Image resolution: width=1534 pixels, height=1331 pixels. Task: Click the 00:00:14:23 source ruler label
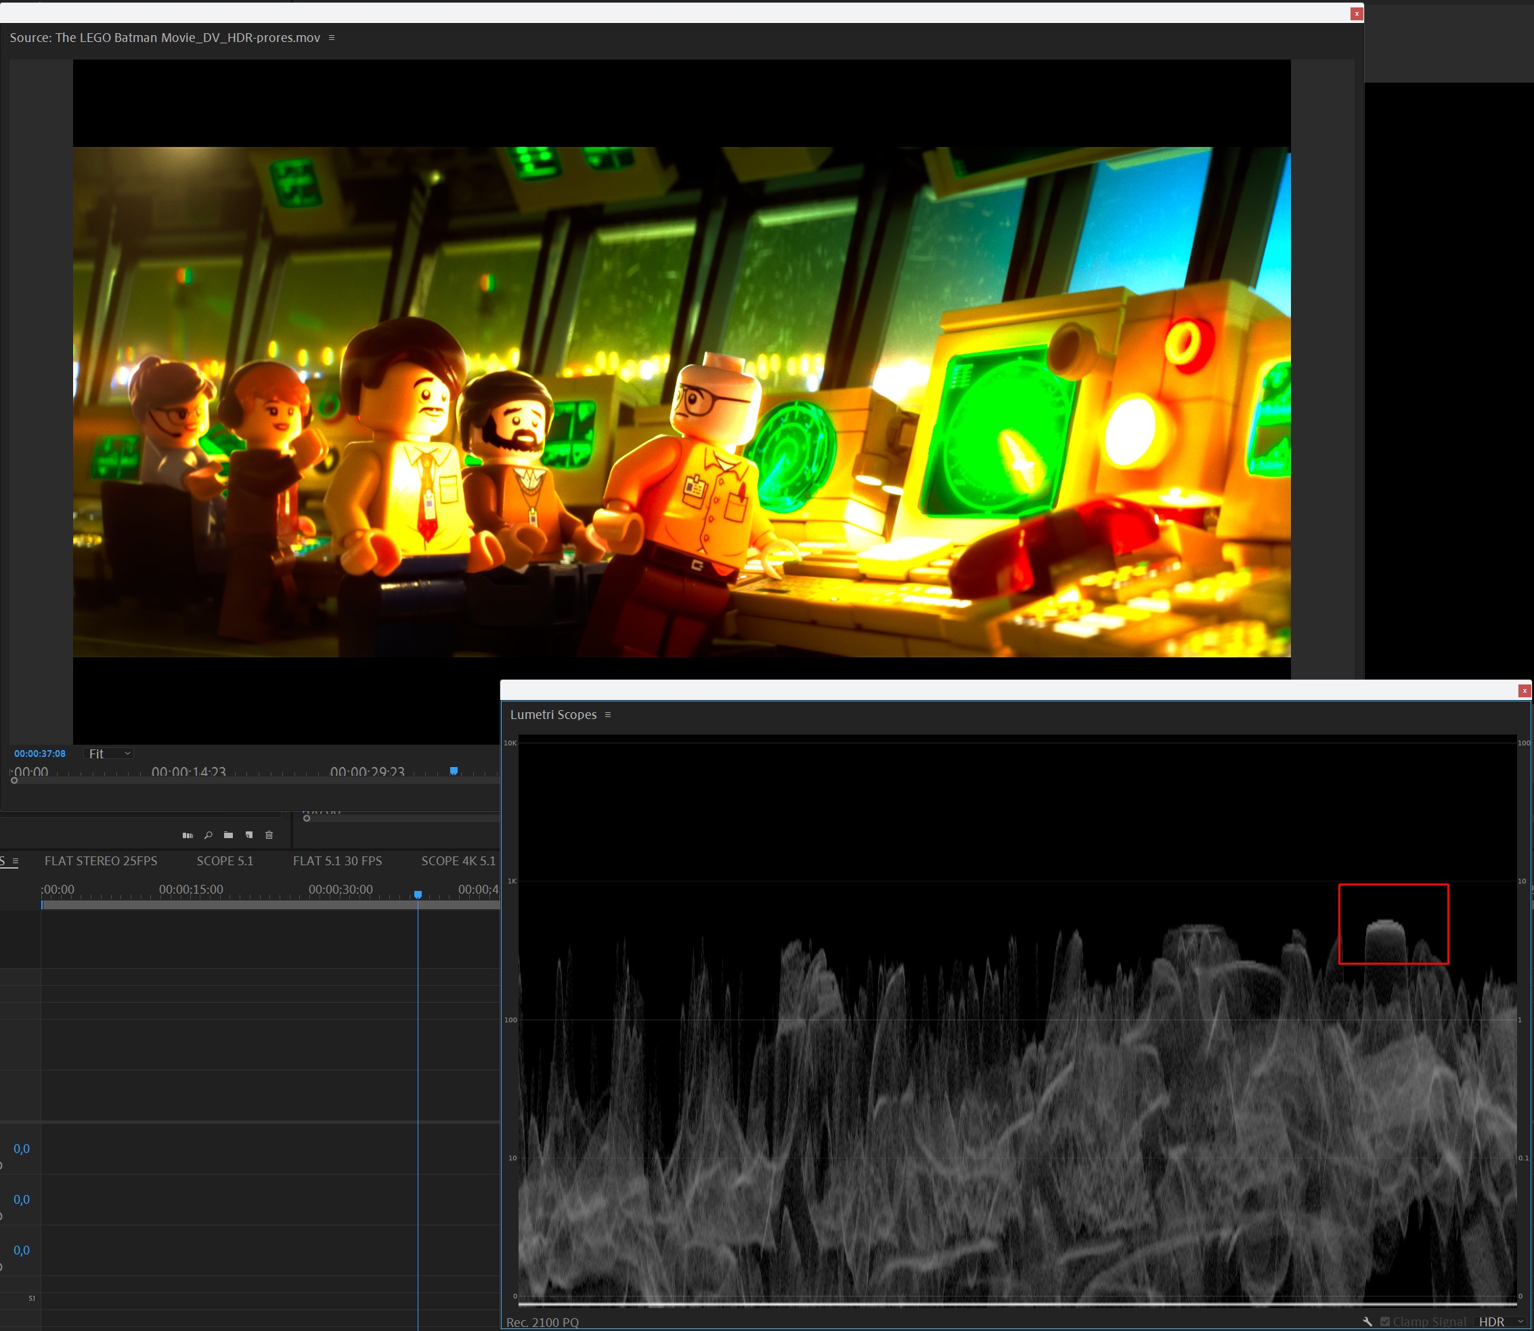coord(189,772)
